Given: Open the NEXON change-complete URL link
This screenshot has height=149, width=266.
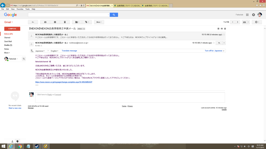Looking at the screenshot, I should pos(64,82).
